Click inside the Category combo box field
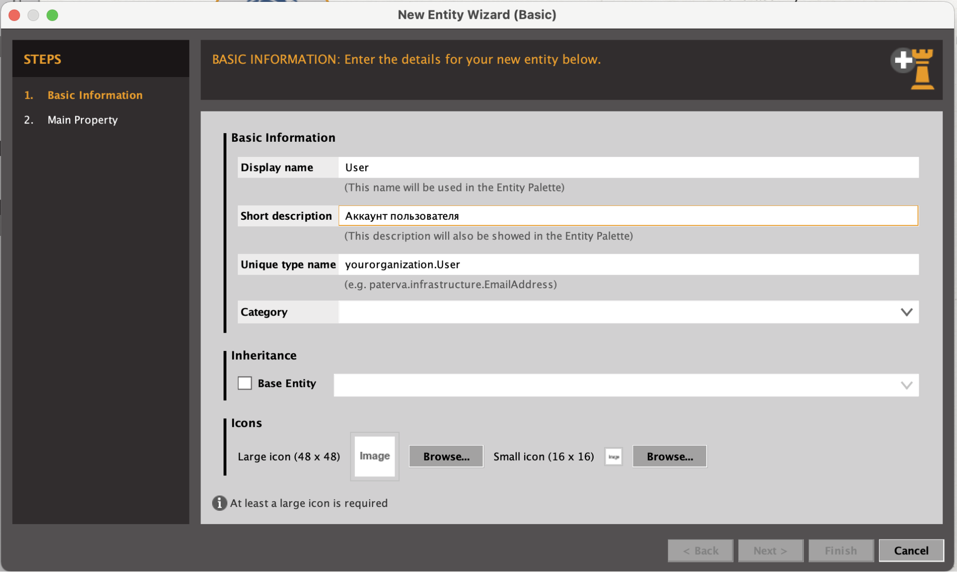This screenshot has height=572, width=957. pos(628,312)
